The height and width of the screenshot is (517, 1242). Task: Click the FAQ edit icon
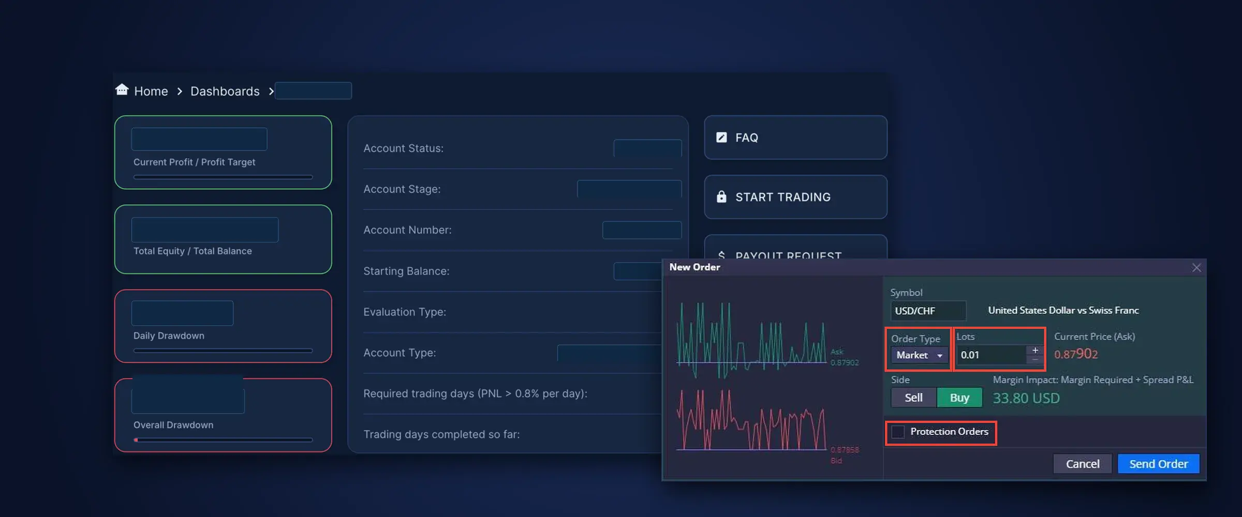[721, 138]
